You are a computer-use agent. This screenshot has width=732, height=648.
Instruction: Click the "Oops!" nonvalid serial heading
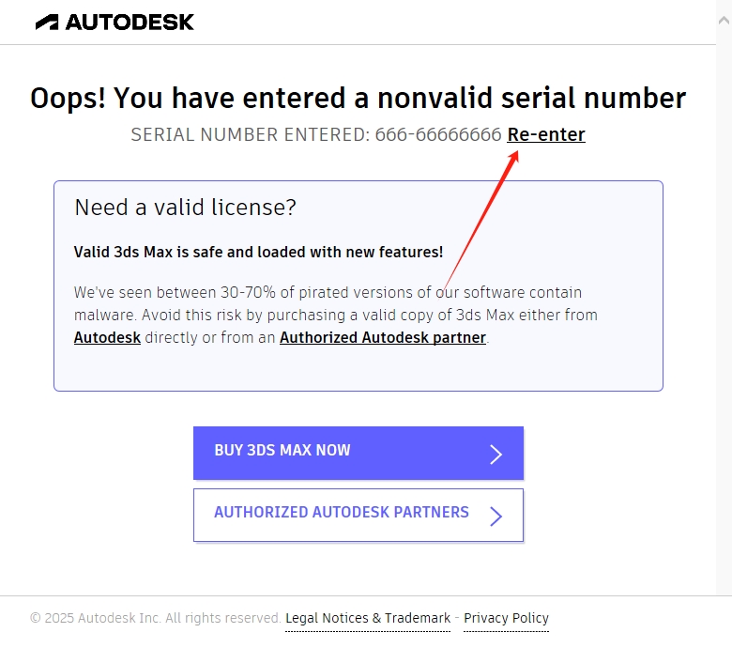point(358,98)
